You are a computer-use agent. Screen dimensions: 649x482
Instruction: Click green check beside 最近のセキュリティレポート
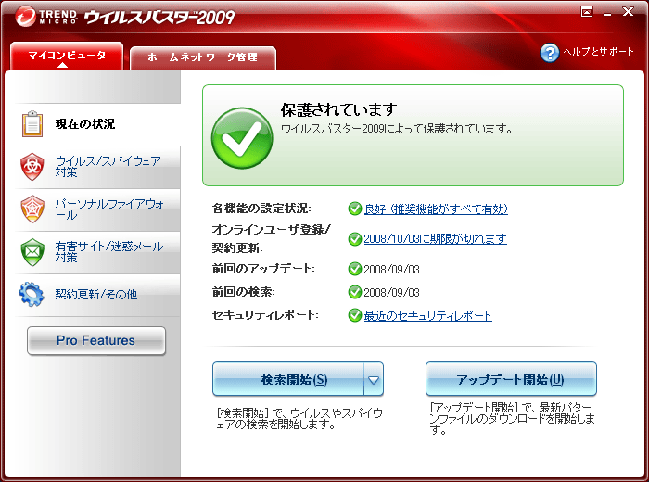pos(355,316)
